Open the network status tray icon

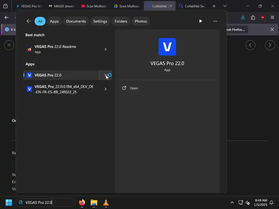[241, 202]
